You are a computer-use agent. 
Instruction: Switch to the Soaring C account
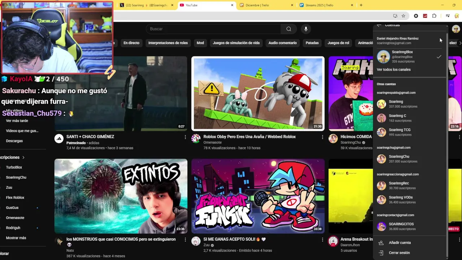point(410,118)
